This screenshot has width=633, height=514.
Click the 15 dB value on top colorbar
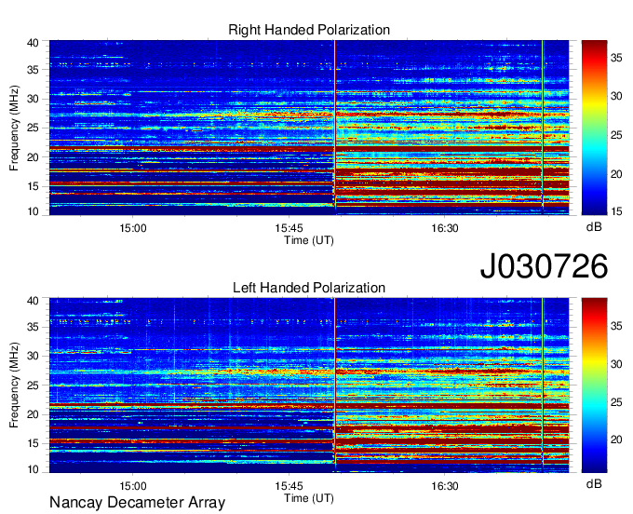pyautogui.click(x=616, y=211)
